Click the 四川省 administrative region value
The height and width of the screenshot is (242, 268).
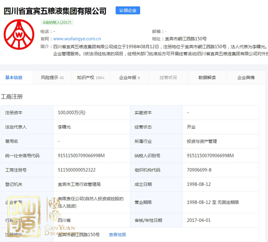coord(64,220)
